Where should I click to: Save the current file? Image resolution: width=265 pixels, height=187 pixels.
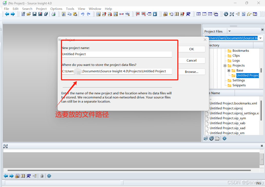click(34, 14)
